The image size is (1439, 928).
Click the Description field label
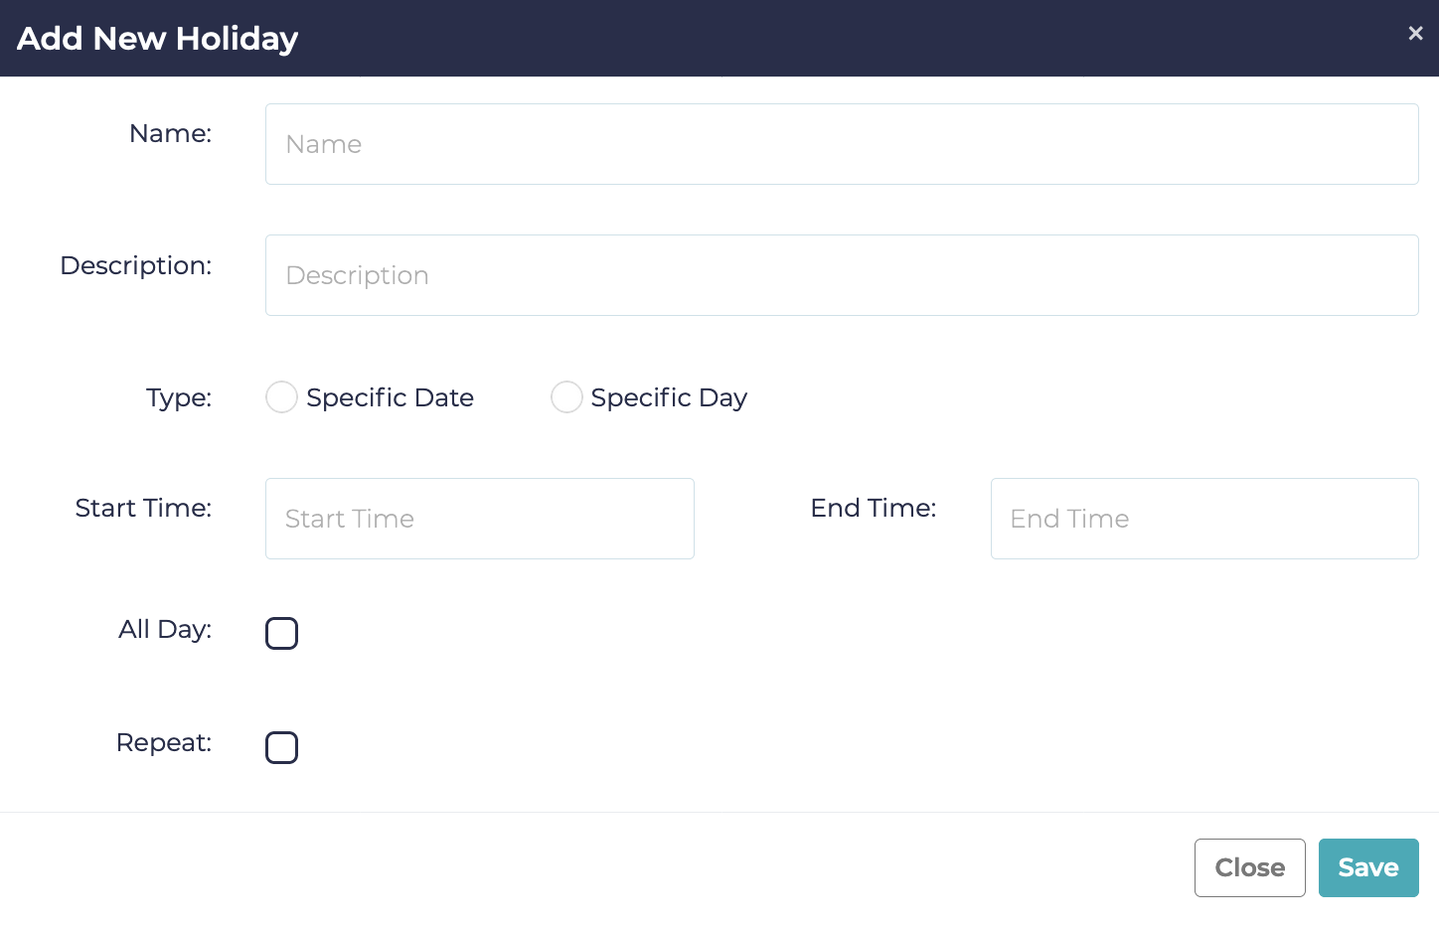(x=136, y=265)
